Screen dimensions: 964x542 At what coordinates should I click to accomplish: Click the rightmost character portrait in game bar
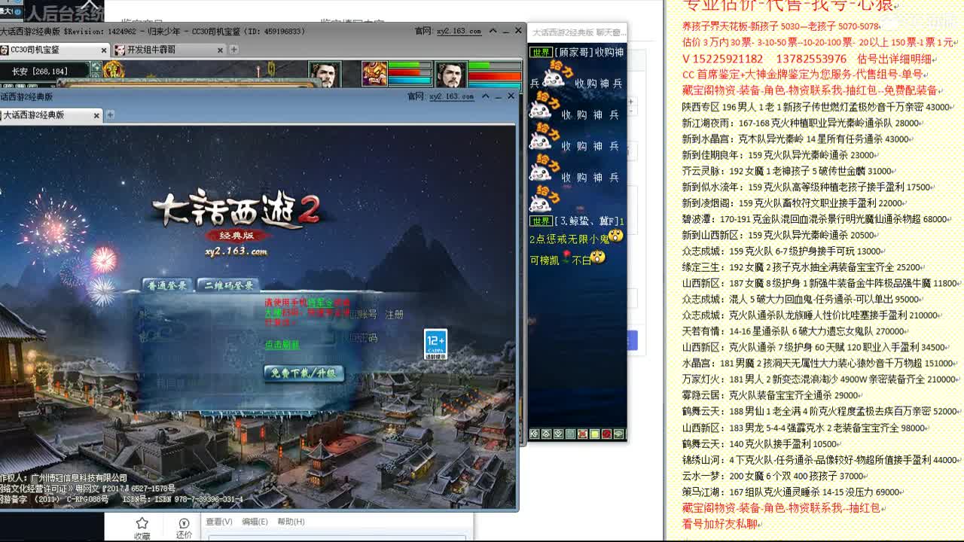[x=450, y=75]
